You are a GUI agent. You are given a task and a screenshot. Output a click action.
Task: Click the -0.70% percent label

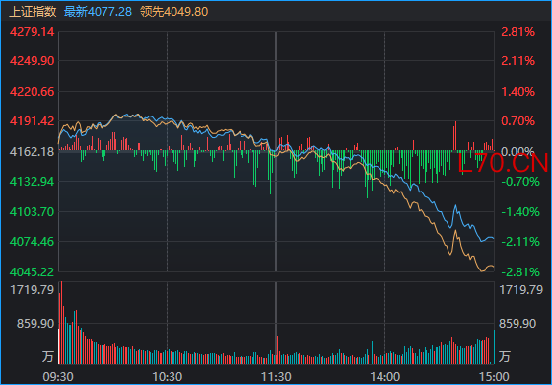[x=520, y=182]
